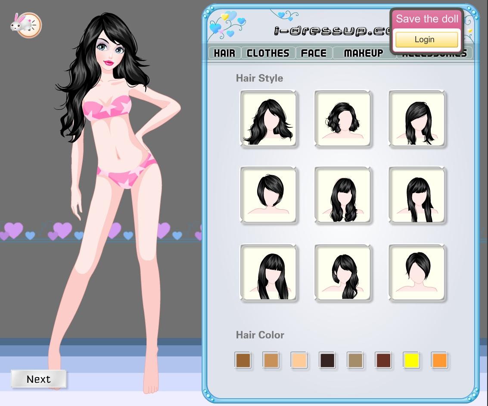Apply the yellow hair color
Image resolution: width=488 pixels, height=406 pixels.
411,360
